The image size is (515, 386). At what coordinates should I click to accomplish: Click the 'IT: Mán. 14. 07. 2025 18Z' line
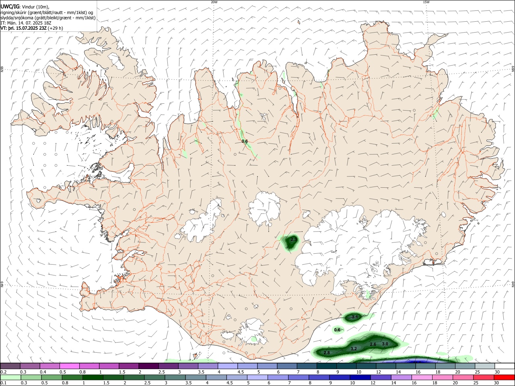click(x=26, y=23)
